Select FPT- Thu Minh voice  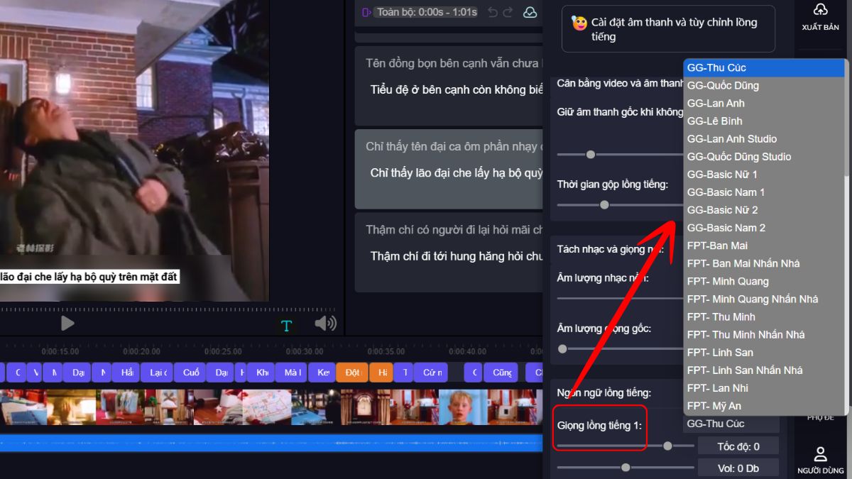[763, 316]
